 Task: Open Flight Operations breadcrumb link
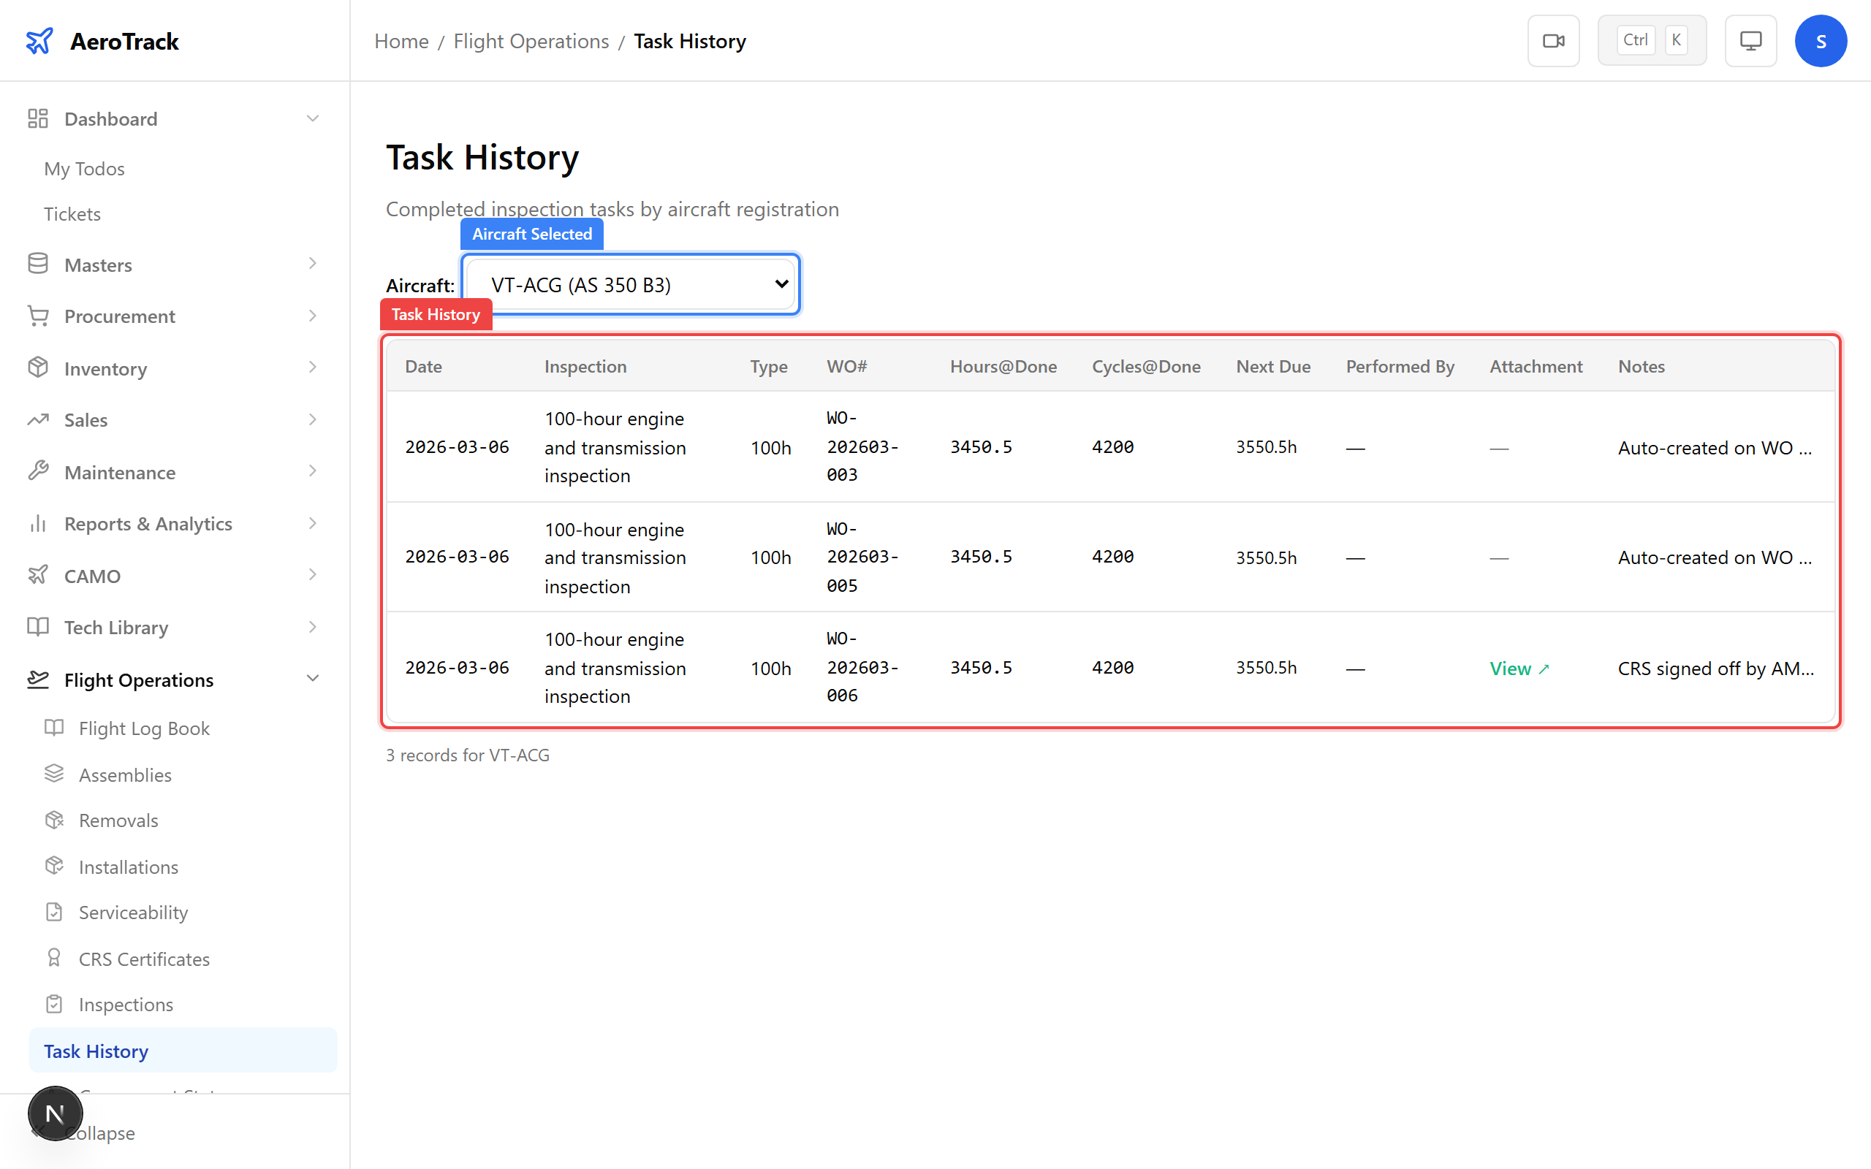[531, 41]
